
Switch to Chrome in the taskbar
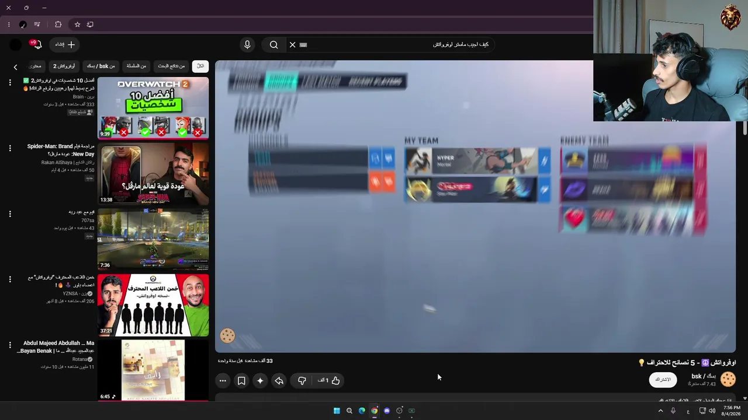click(375, 411)
